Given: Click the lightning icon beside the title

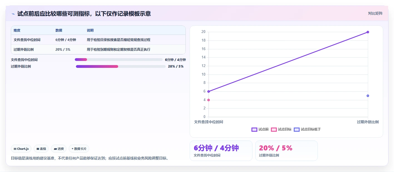Looking at the screenshot, I should click(x=13, y=14).
